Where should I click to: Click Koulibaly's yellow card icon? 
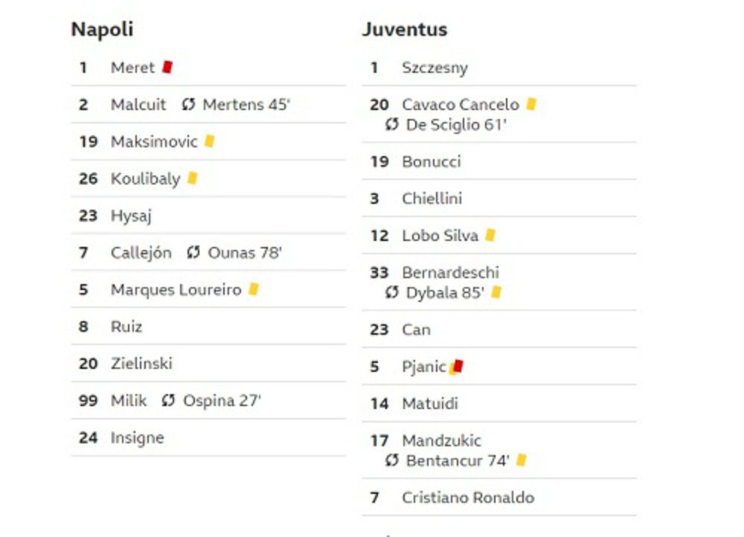pyautogui.click(x=192, y=179)
